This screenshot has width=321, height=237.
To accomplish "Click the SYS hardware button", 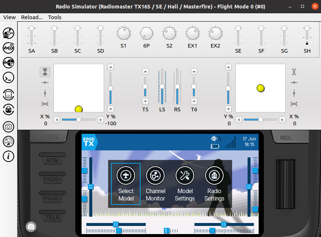I will click(x=53, y=136).
